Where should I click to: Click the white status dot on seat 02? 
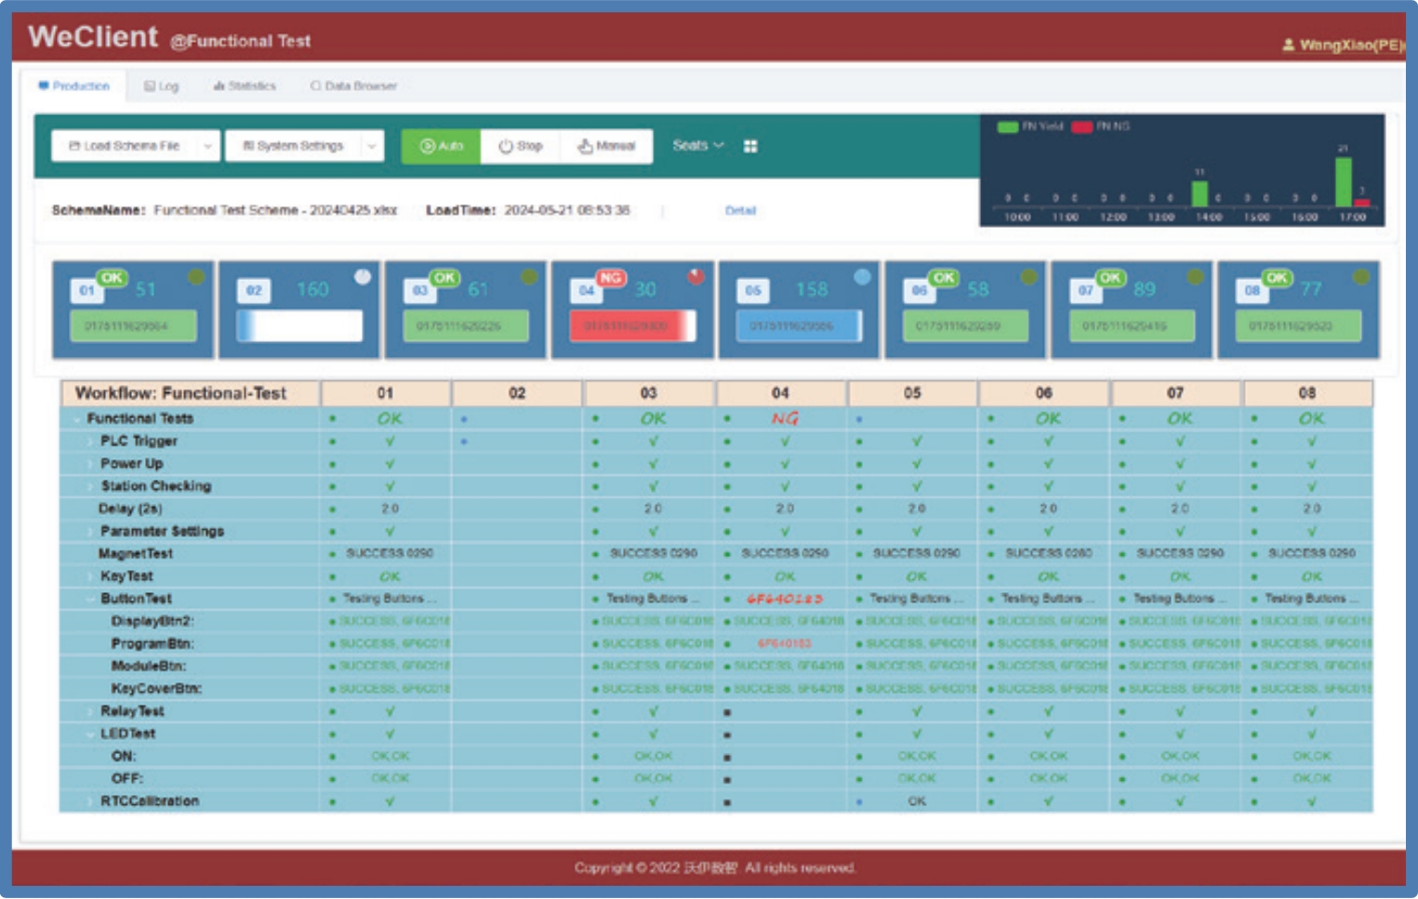click(363, 276)
